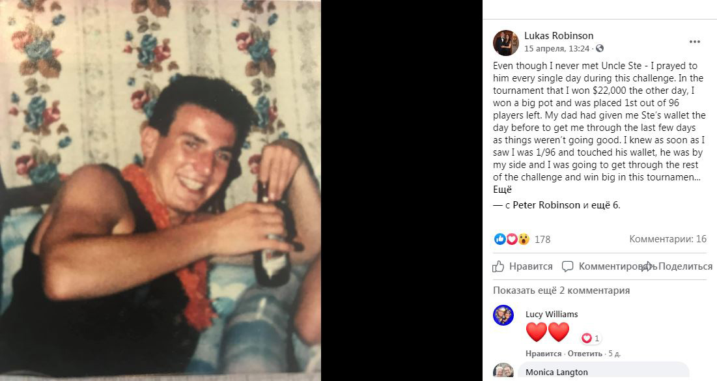Screen dimensions: 717x381
Task: Click the post timestamp 15 апреля
Action: pos(557,48)
